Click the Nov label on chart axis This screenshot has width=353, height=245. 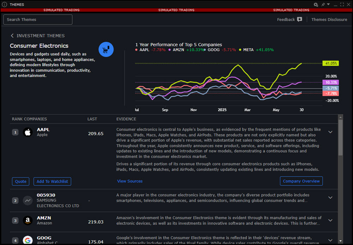[194, 110]
